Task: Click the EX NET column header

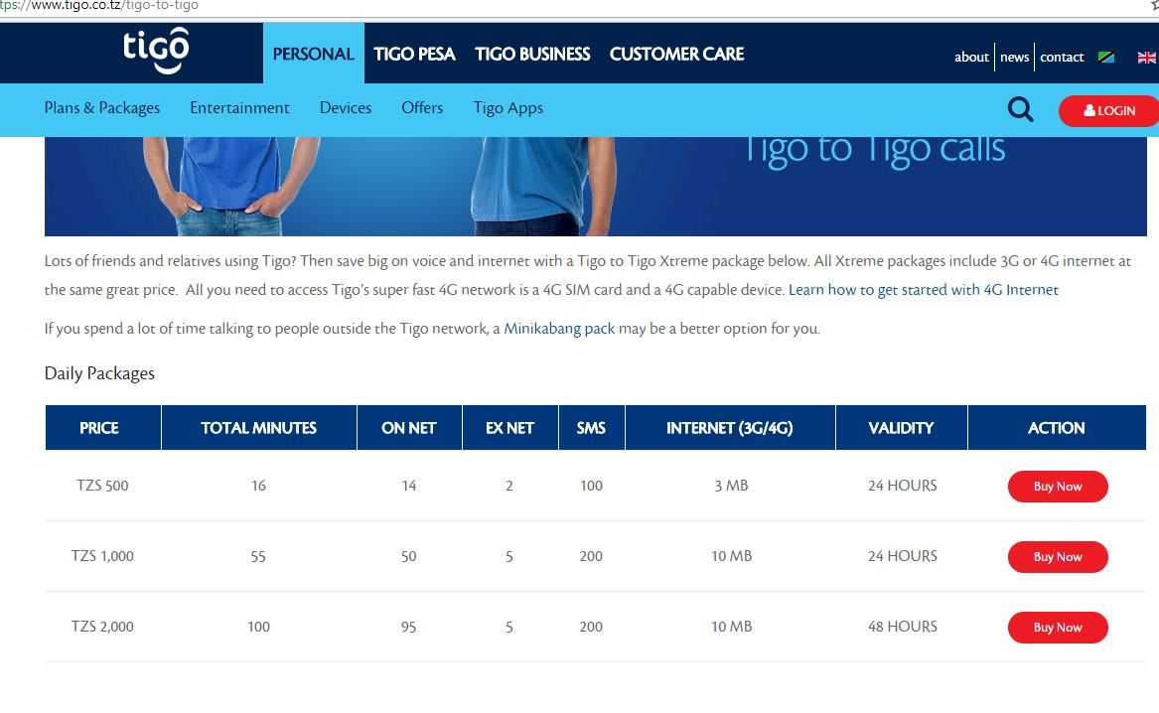Action: [509, 428]
